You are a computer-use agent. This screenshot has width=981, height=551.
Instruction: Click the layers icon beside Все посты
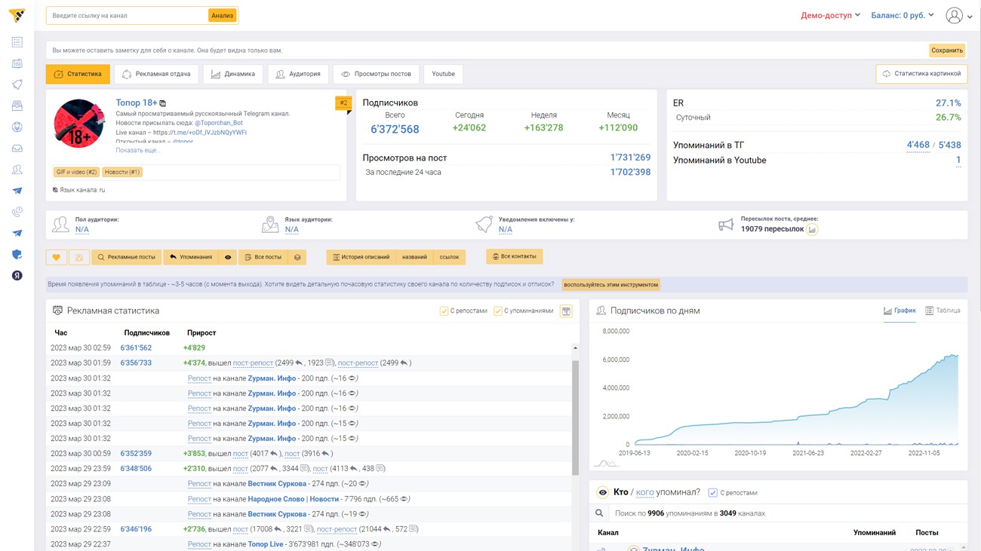(x=297, y=257)
